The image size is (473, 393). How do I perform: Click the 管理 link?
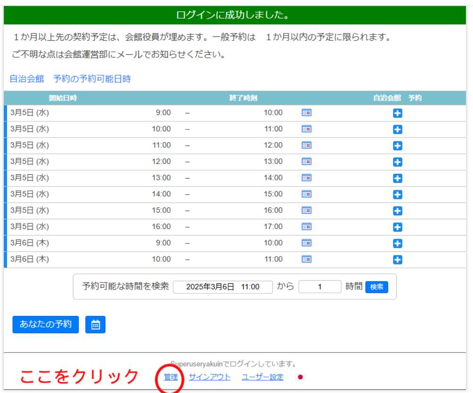(x=171, y=377)
